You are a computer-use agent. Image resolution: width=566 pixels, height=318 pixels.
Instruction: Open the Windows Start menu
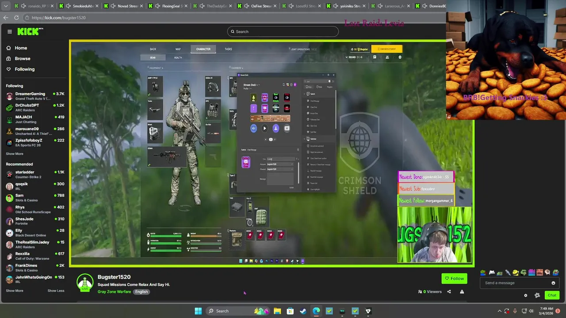pyautogui.click(x=198, y=311)
